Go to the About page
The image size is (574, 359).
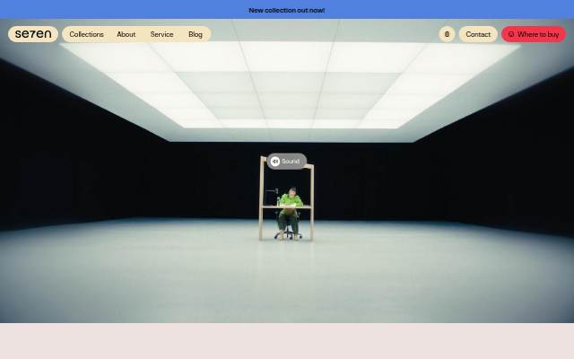click(126, 34)
